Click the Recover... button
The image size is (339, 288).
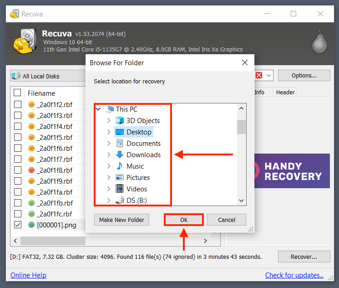pyautogui.click(x=304, y=257)
